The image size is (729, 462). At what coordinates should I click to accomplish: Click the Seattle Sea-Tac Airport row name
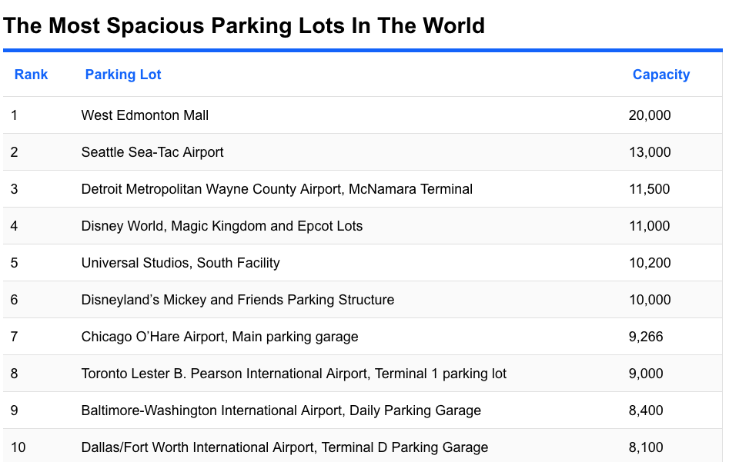pyautogui.click(x=152, y=152)
